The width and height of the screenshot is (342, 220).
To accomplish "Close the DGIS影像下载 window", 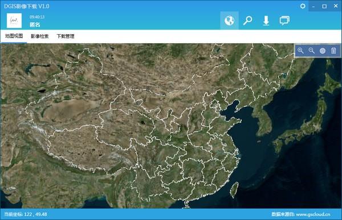I will (x=336, y=6).
